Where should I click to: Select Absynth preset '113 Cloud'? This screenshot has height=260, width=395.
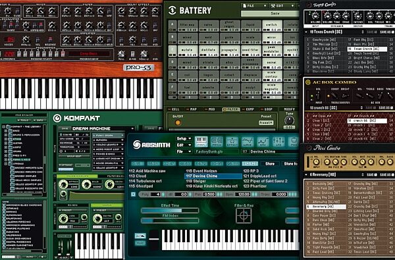click(138, 176)
